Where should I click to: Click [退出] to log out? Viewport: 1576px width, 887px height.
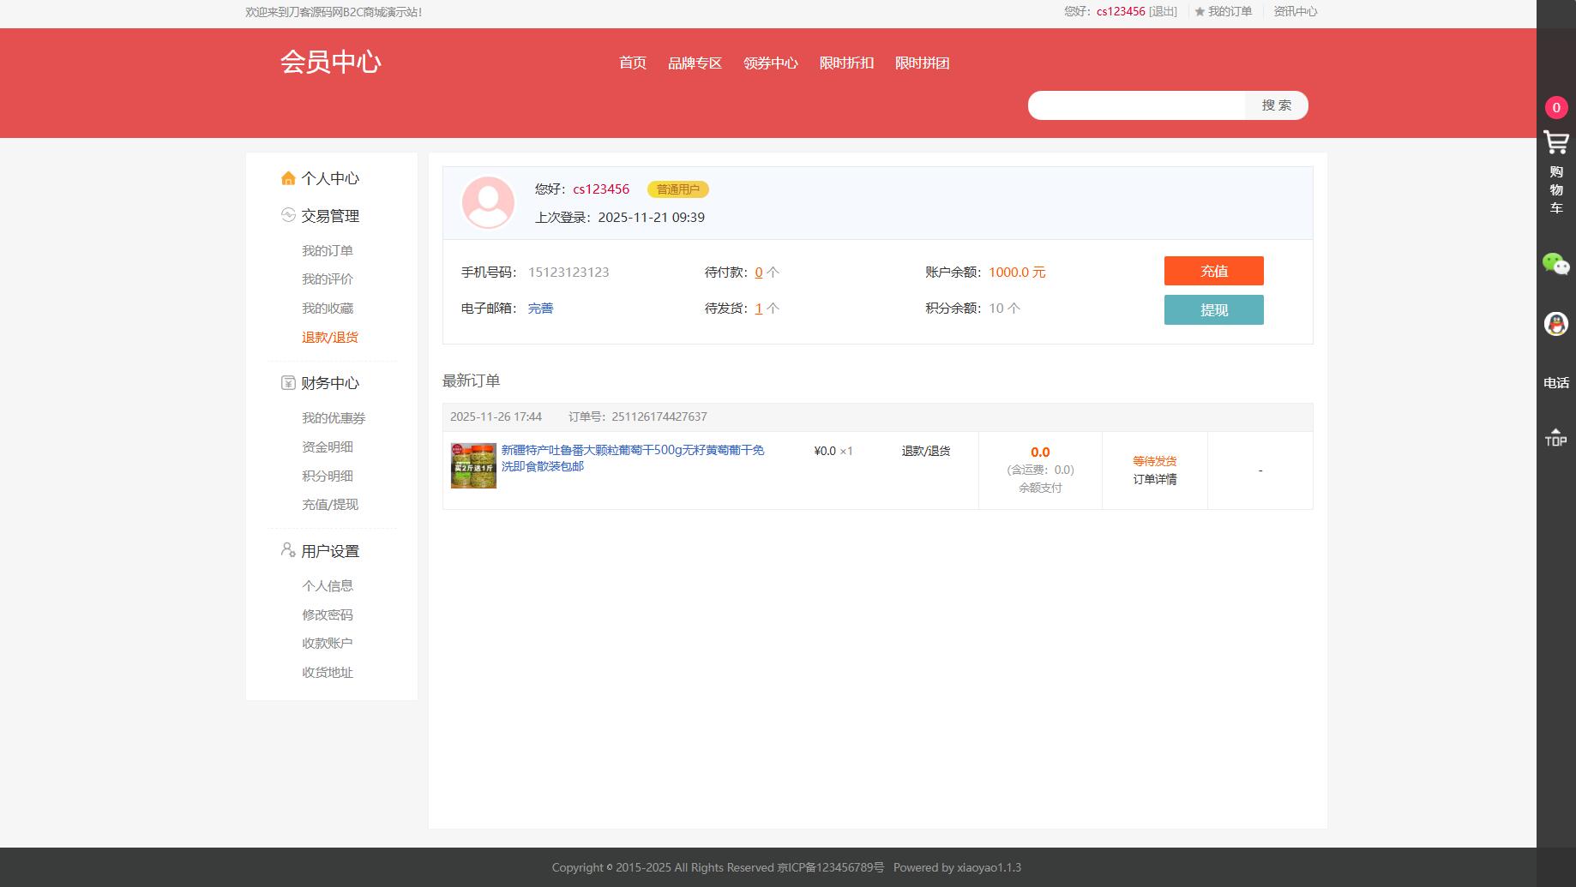[x=1162, y=12]
